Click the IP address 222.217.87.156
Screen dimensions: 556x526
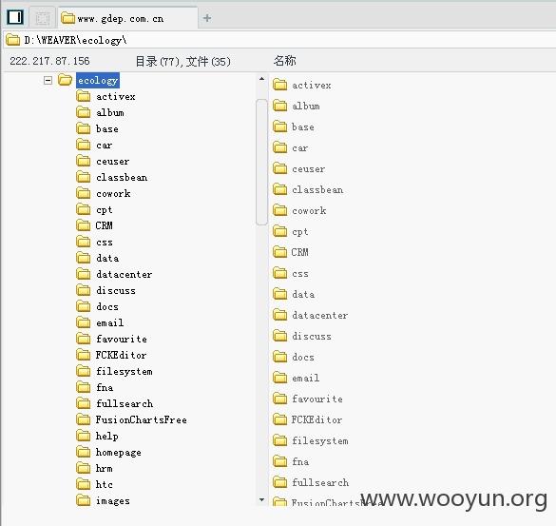coord(49,61)
